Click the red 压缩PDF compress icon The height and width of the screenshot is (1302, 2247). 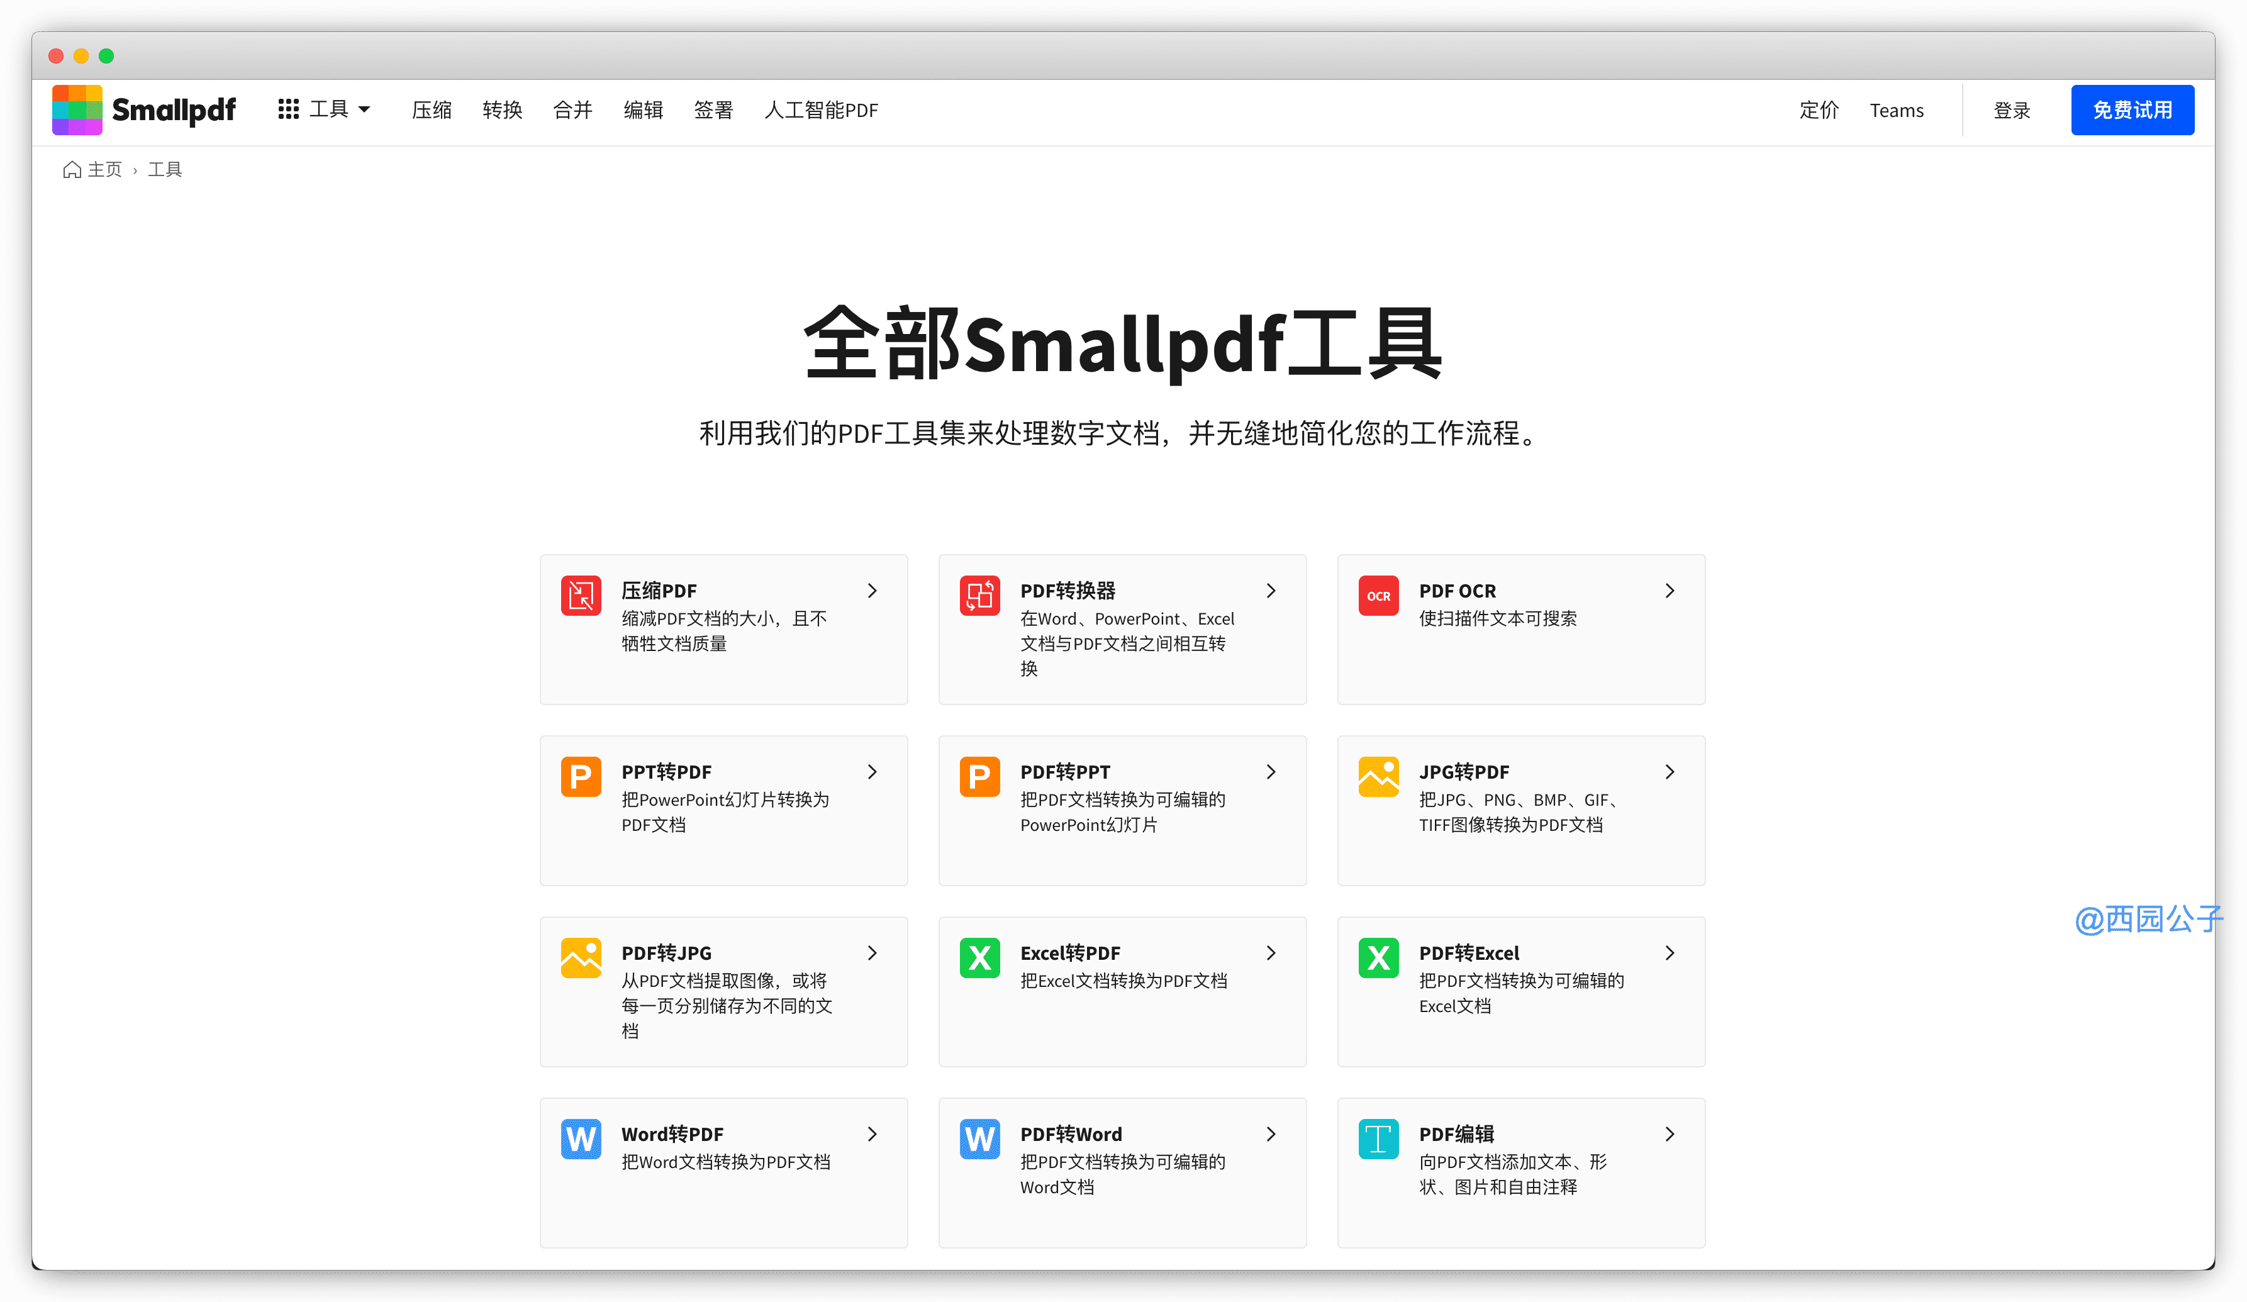coord(581,596)
